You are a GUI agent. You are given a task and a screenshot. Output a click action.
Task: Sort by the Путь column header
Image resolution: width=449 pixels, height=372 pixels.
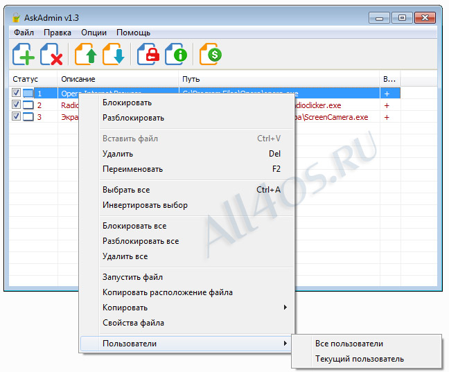point(279,79)
